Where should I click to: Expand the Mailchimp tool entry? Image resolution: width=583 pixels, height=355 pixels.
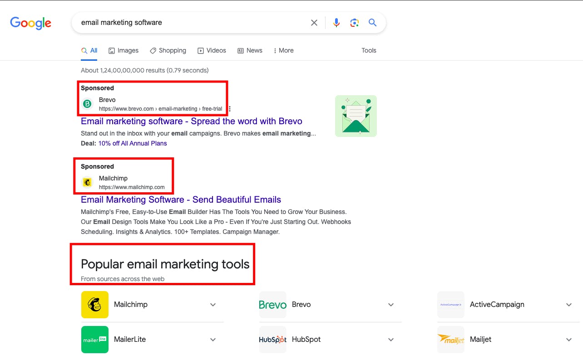coord(213,305)
